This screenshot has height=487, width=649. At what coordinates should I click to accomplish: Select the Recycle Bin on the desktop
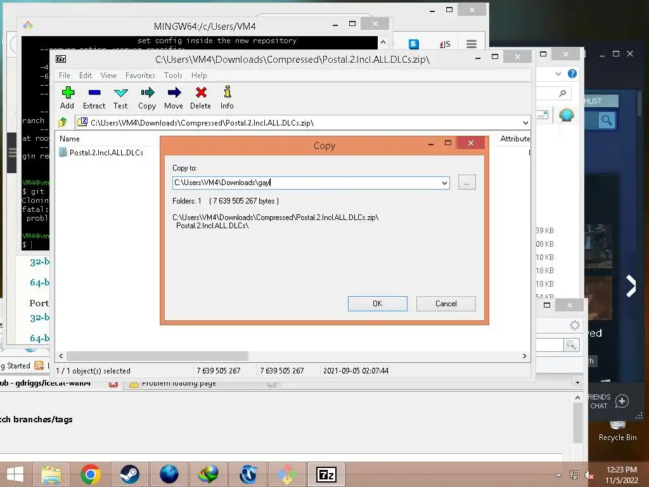point(617,431)
